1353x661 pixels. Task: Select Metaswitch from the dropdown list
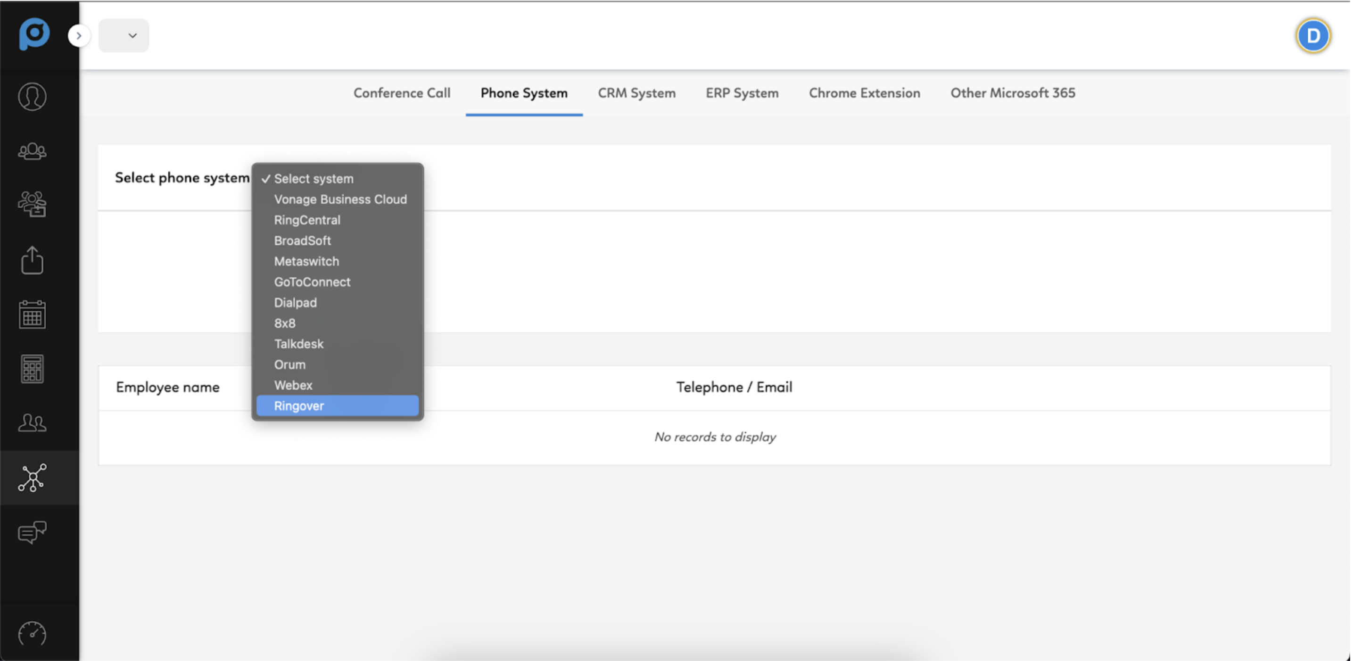tap(338, 261)
